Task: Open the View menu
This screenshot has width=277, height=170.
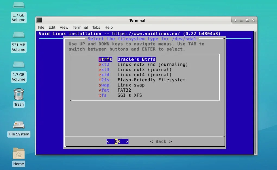Action: click(x=64, y=27)
